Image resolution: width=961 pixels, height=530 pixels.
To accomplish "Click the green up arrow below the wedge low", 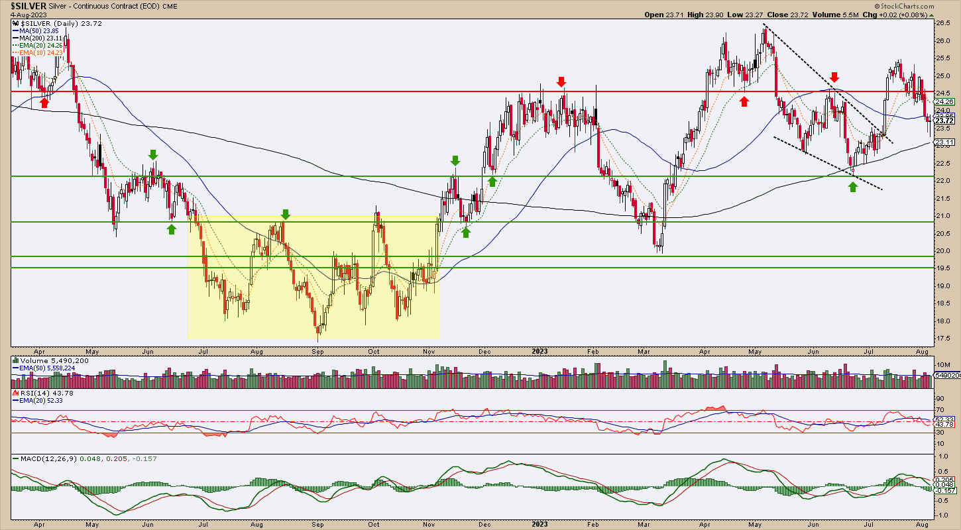I will tap(853, 187).
